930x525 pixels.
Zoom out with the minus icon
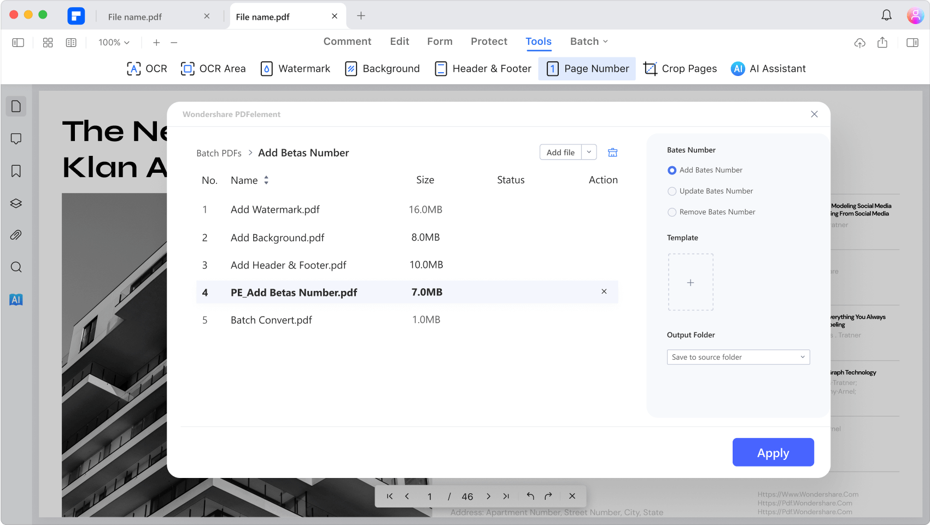(174, 43)
